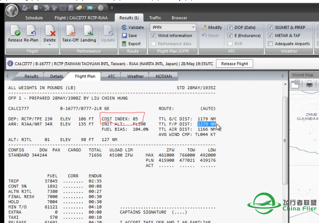This screenshot has height=223, width=319.
Task: Expand aircraft icon dropdown arrow
Action: coord(30,8)
